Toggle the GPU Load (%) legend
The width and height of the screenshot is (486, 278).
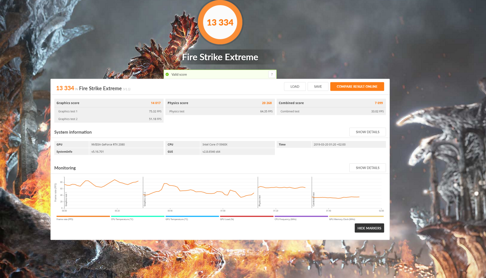[x=247, y=218]
